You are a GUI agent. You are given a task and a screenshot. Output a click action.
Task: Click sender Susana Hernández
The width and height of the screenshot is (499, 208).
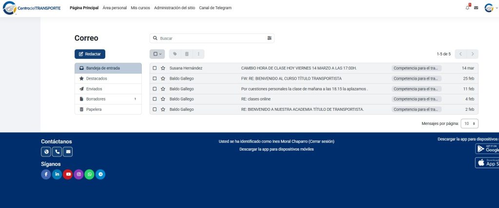(186, 68)
